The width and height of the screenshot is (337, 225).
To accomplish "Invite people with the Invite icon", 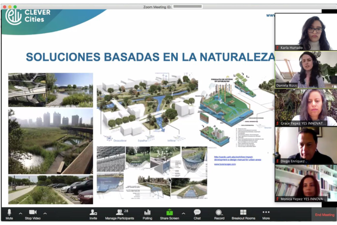I will click(x=93, y=214).
